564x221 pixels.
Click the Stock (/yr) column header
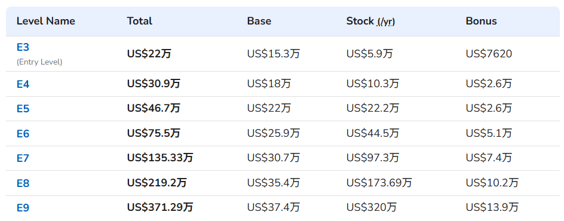pos(370,21)
